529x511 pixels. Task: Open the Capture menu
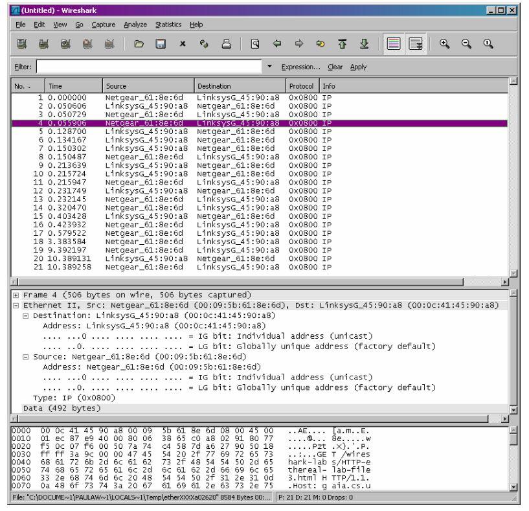point(103,25)
